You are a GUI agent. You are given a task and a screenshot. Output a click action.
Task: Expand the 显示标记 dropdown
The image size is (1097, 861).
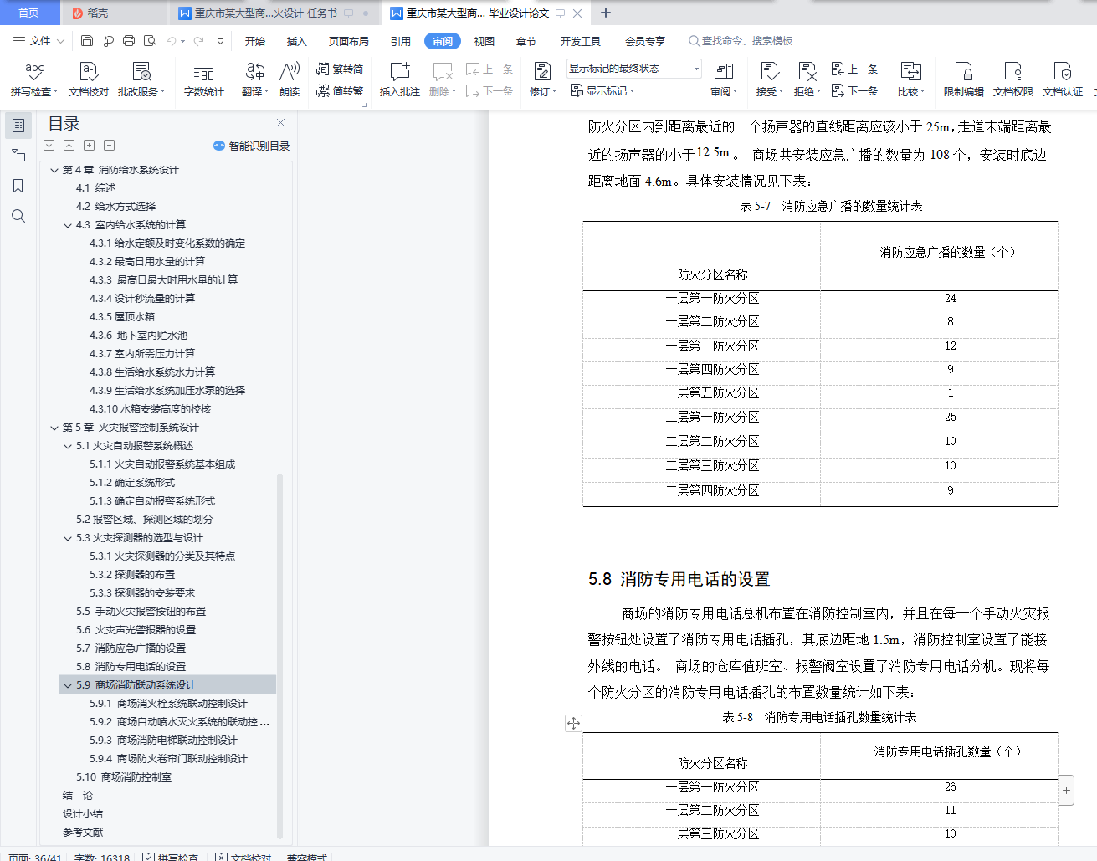tap(602, 90)
